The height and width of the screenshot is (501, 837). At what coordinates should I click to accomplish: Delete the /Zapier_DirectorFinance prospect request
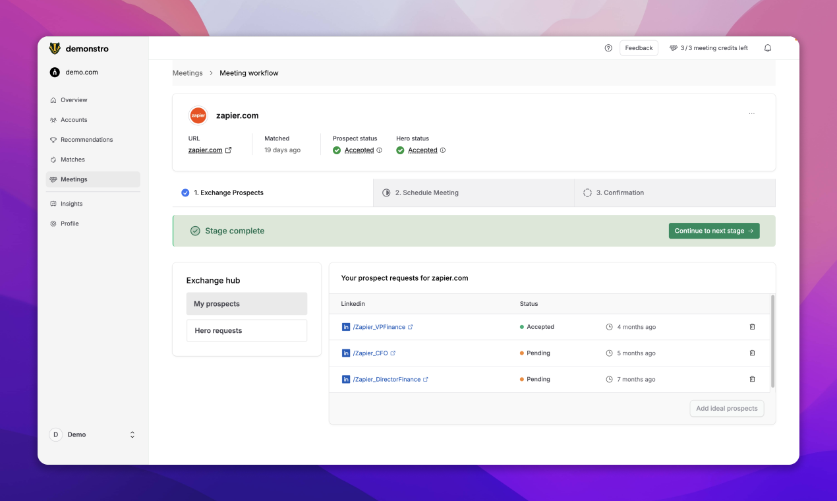point(753,380)
